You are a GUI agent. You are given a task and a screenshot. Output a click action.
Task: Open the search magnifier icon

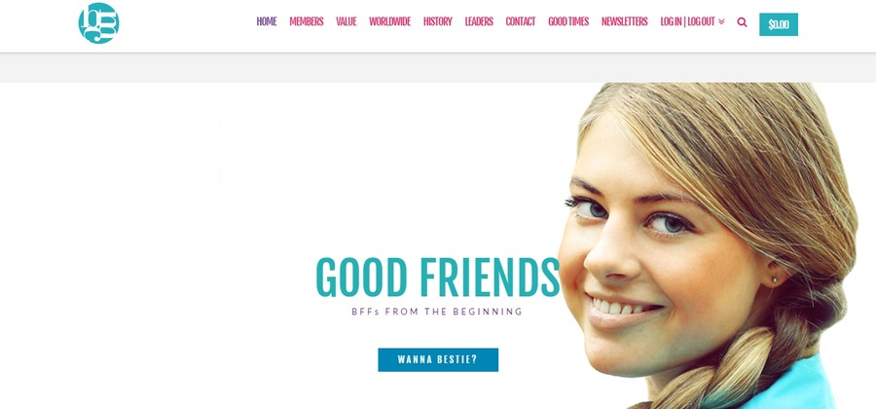point(742,22)
